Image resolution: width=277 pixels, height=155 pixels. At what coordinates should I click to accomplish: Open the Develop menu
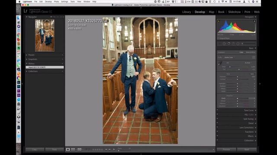point(48,2)
